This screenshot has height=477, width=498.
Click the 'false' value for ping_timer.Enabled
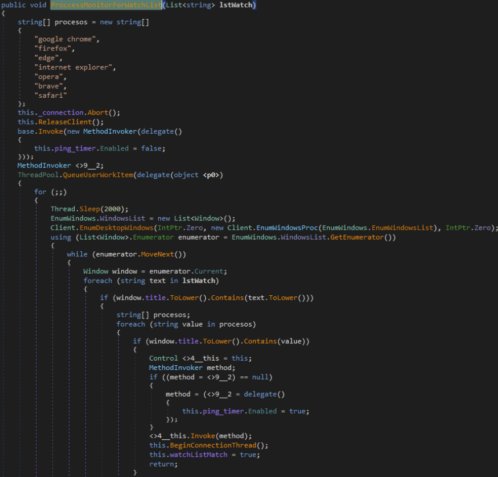pos(151,148)
